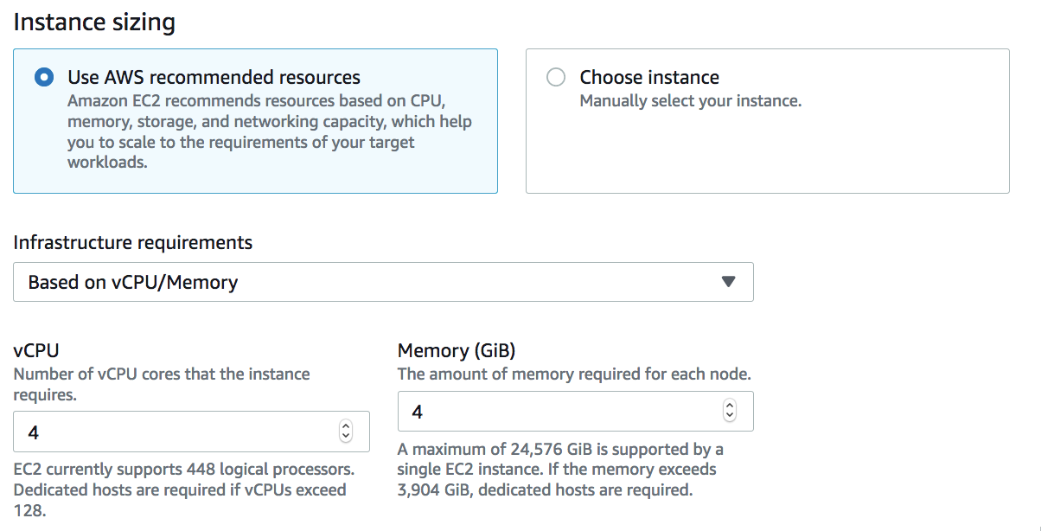Click the Based on vCPU/Memory dropdown arrow
1041x531 pixels.
pyautogui.click(x=728, y=282)
